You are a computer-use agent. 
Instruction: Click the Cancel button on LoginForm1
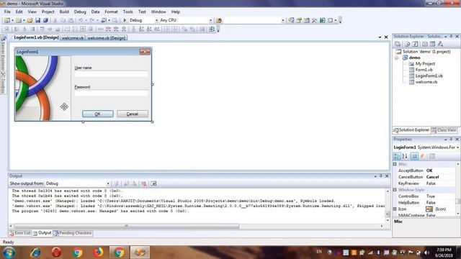pos(133,114)
